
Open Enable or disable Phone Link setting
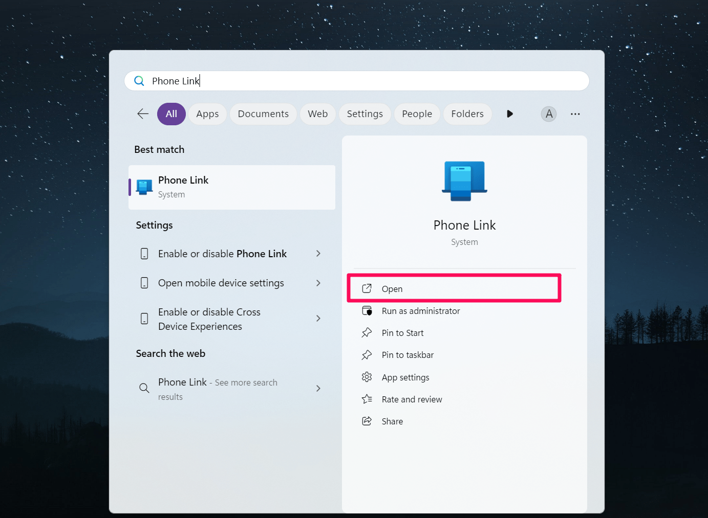(x=232, y=254)
